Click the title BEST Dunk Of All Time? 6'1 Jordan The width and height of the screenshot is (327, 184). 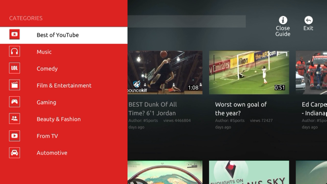pos(152,109)
